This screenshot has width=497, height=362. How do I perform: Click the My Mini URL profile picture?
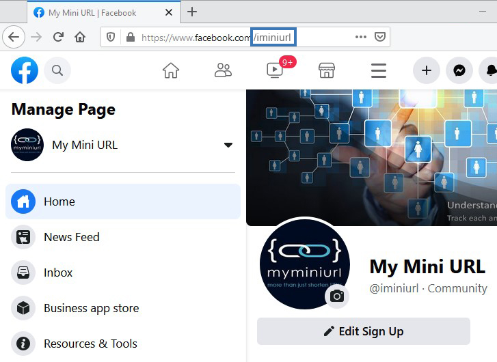click(305, 264)
